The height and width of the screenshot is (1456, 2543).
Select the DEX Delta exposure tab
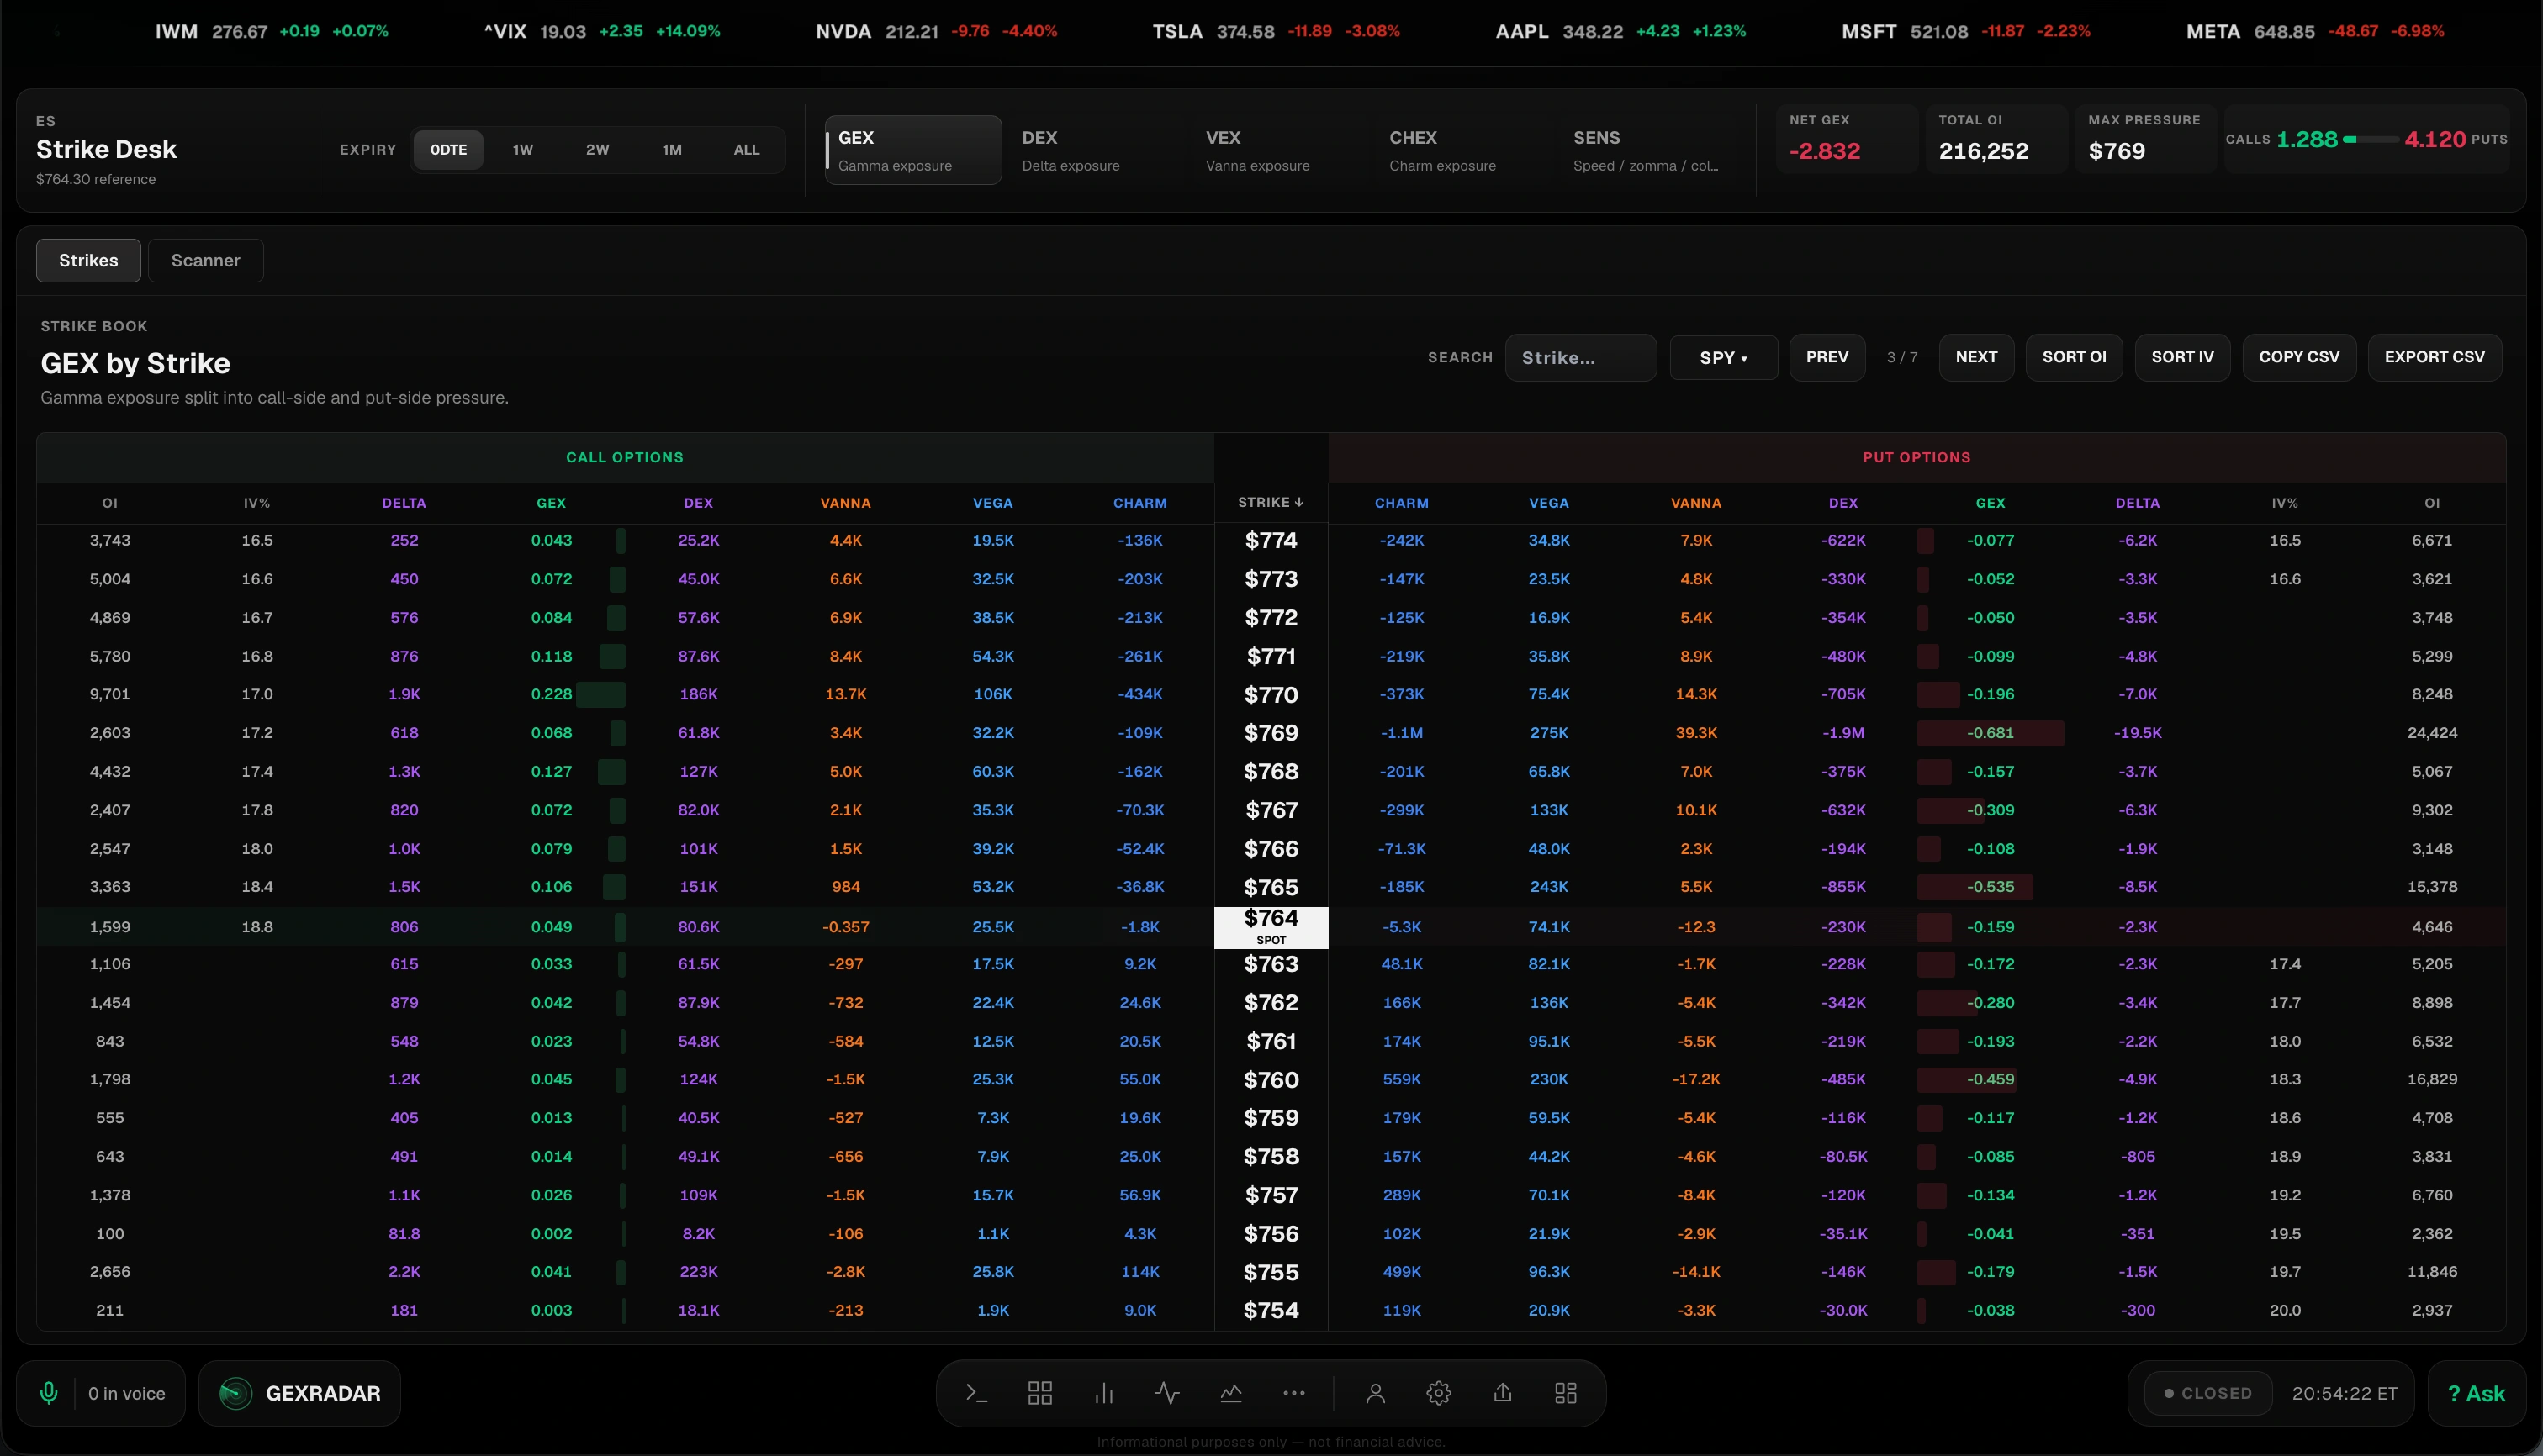click(1096, 150)
